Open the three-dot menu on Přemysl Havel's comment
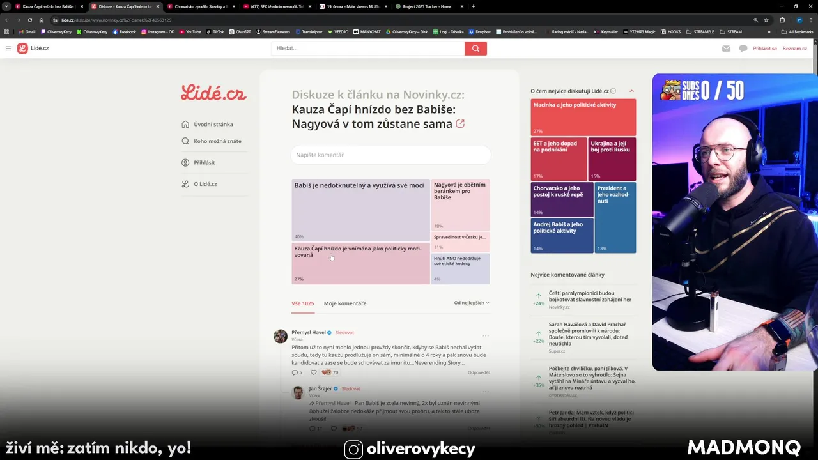 486,335
